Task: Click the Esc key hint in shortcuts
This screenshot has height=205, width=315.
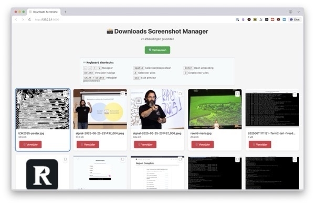Action: click(x=136, y=78)
